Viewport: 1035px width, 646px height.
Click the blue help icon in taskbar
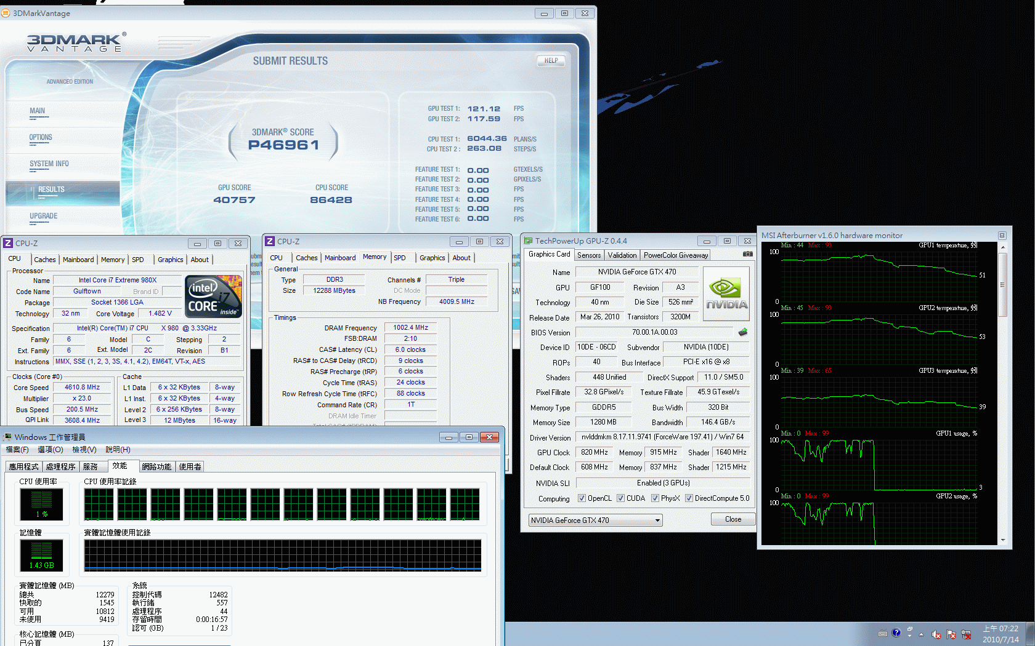pyautogui.click(x=896, y=632)
